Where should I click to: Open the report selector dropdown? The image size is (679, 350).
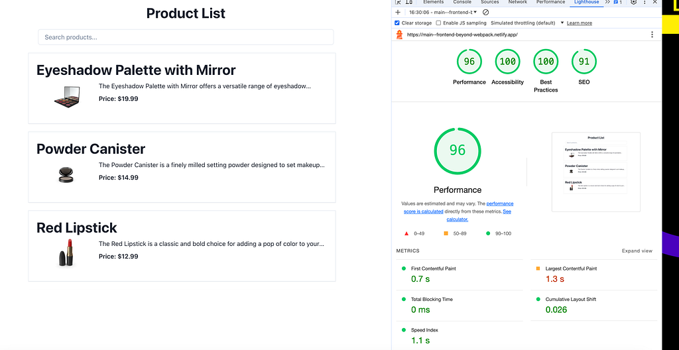443,12
